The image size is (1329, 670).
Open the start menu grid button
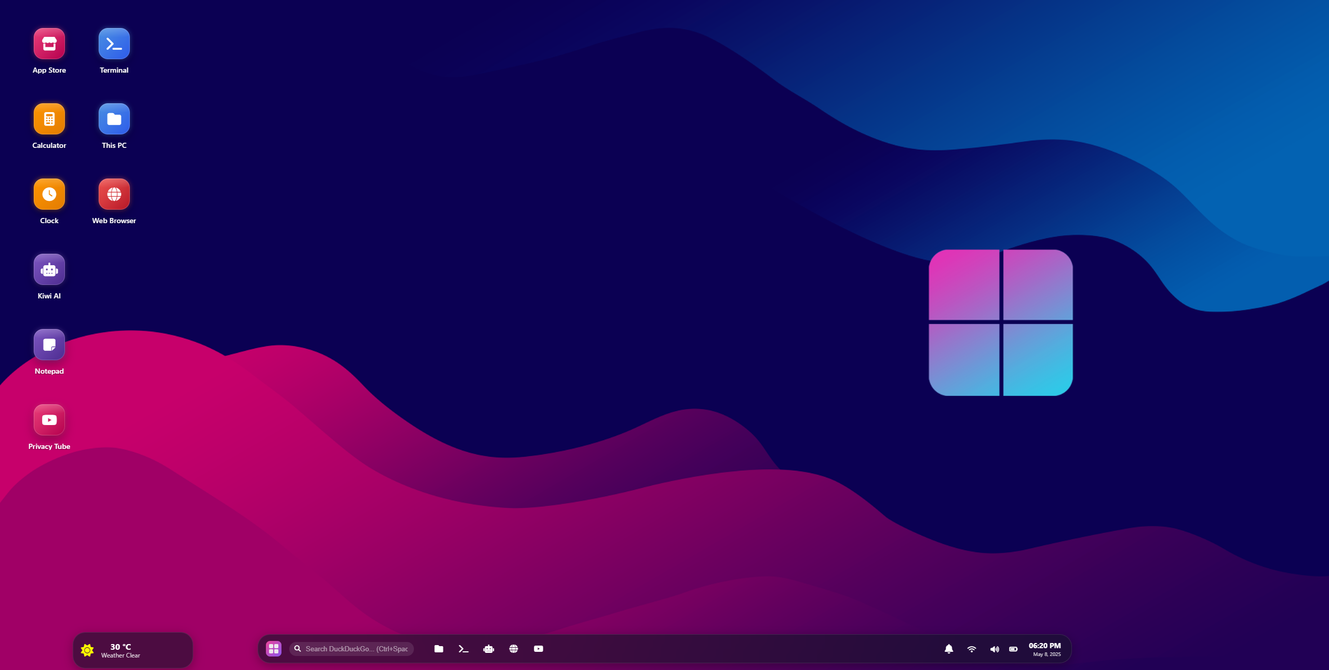click(274, 649)
